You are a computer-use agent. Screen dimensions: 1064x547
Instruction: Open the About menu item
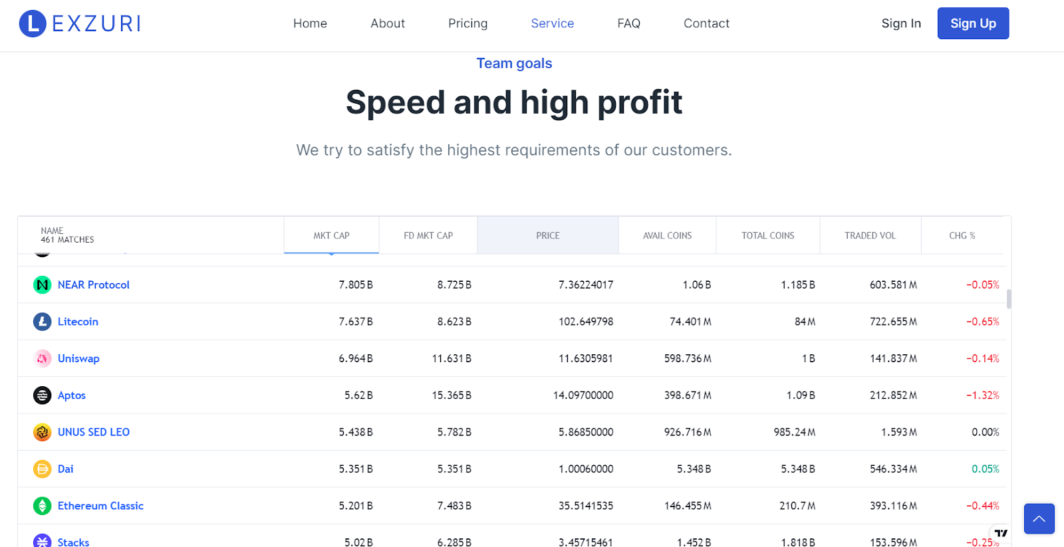[x=388, y=23]
